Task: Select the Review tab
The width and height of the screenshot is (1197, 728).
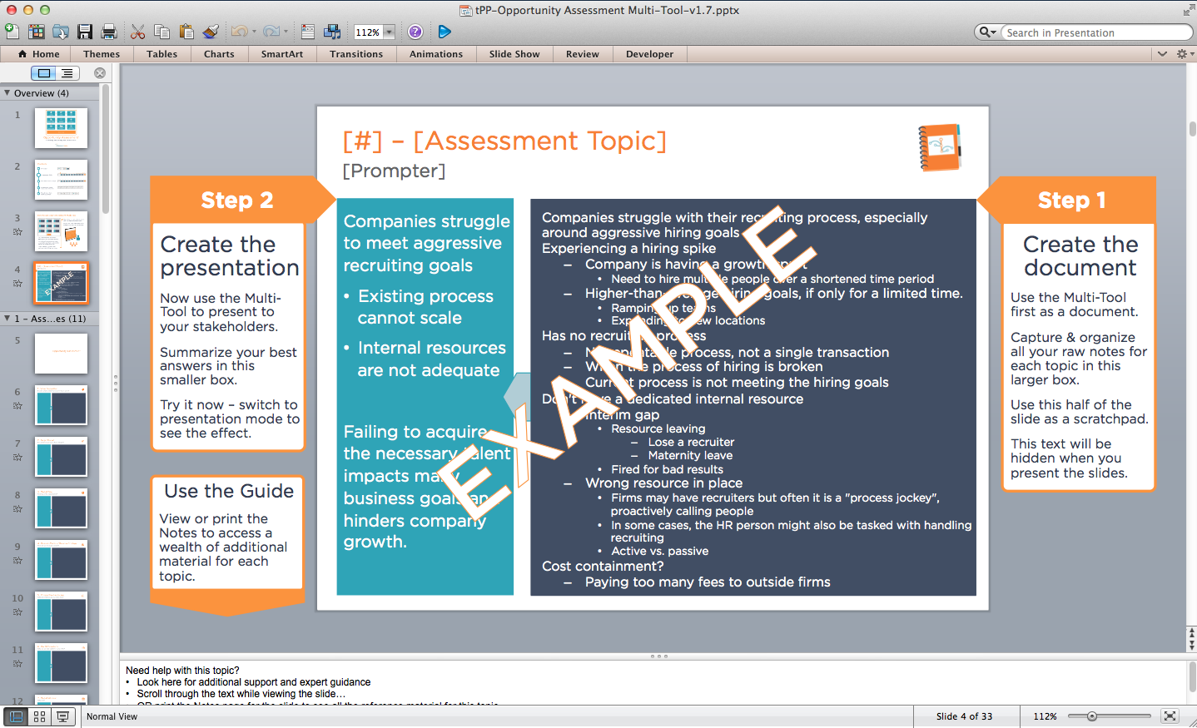Action: (x=583, y=54)
